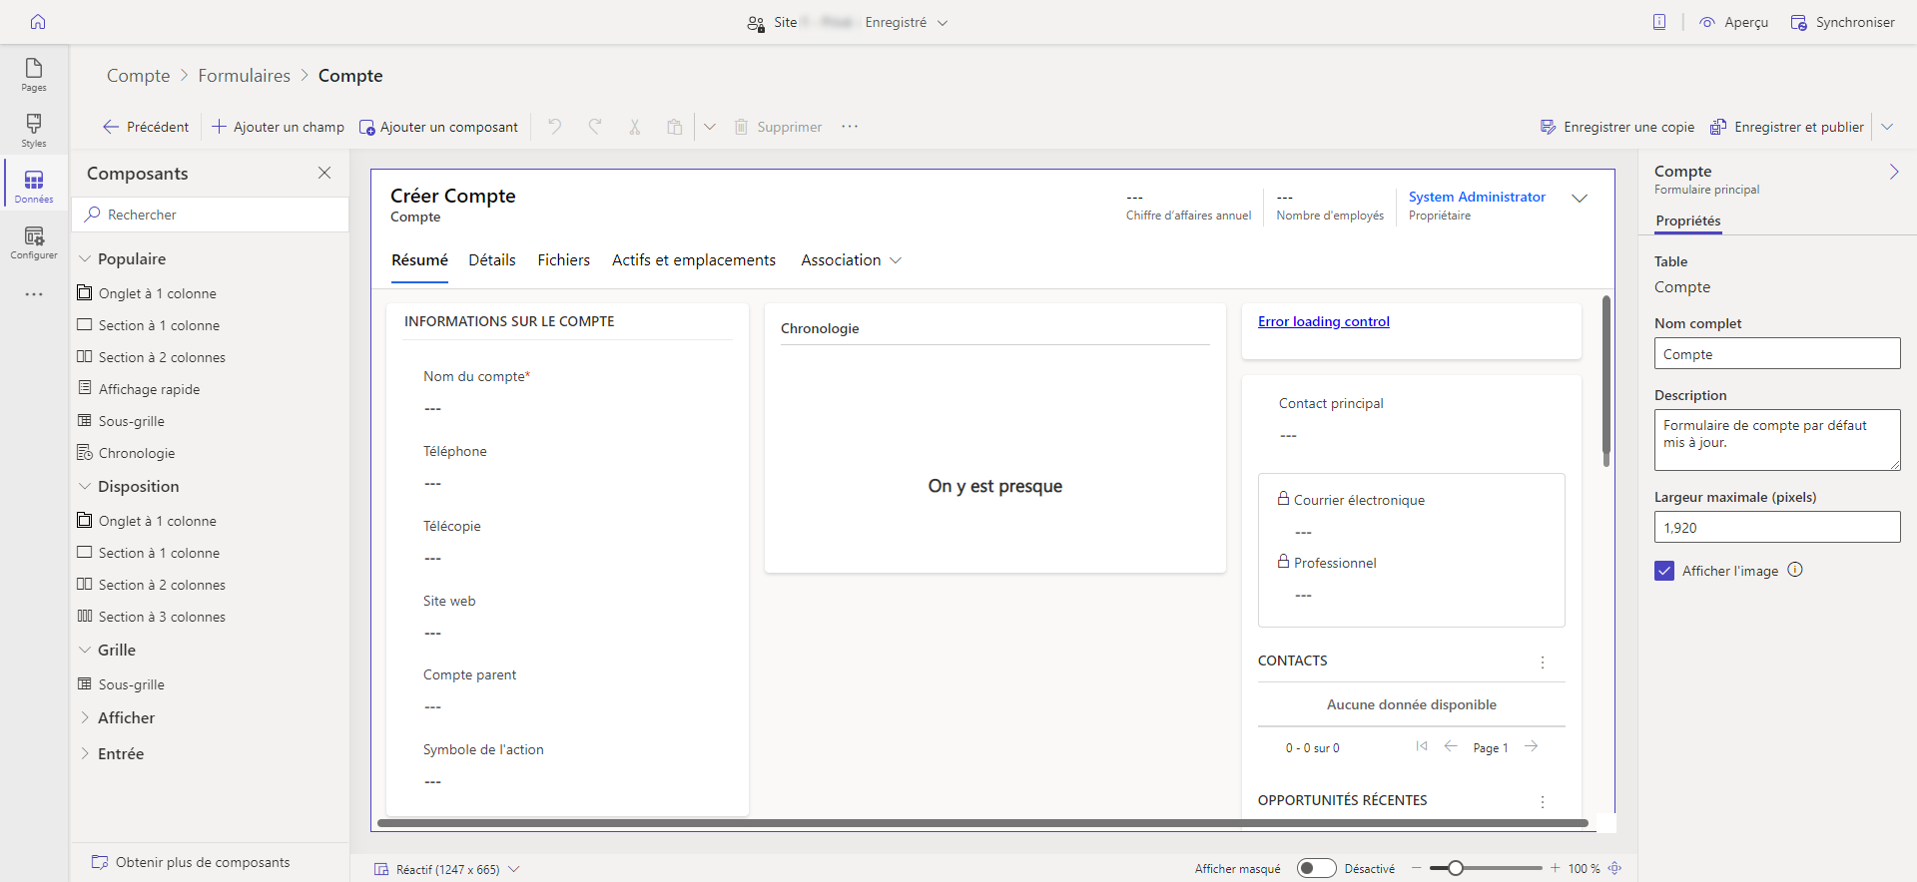Close the Composants panel
The height and width of the screenshot is (882, 1917).
coord(324,173)
